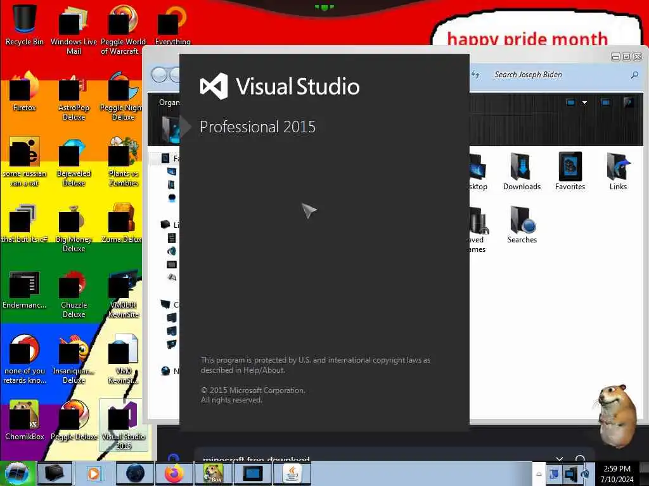Click the magnifier icon in Explorer search
Image resolution: width=649 pixels, height=486 pixels.
634,75
